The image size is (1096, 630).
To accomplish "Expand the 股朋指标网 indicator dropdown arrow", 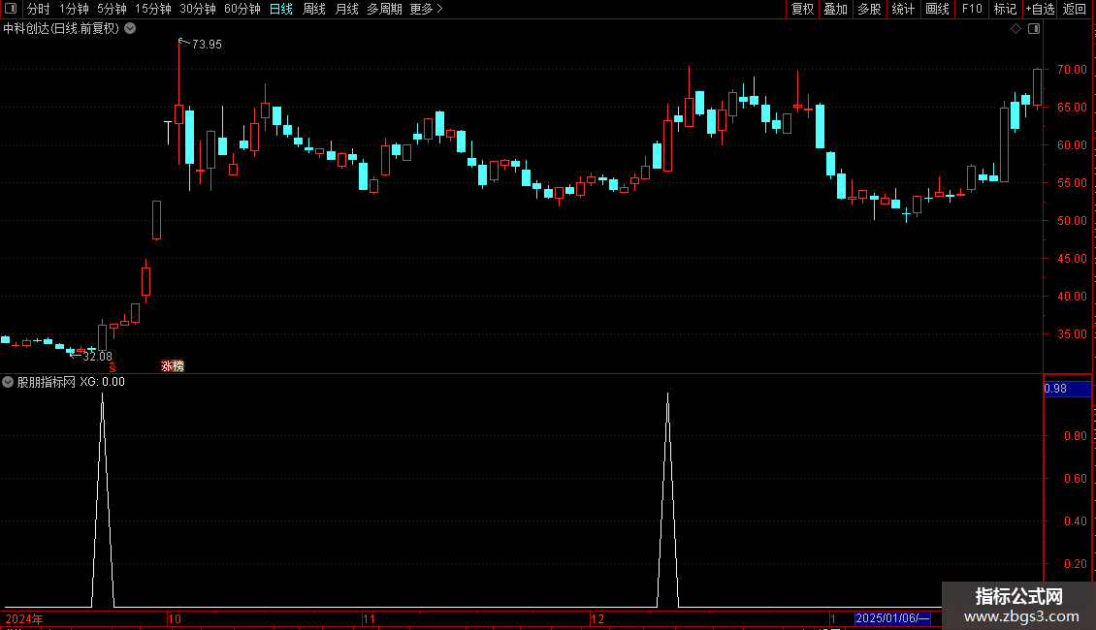I will coord(8,382).
